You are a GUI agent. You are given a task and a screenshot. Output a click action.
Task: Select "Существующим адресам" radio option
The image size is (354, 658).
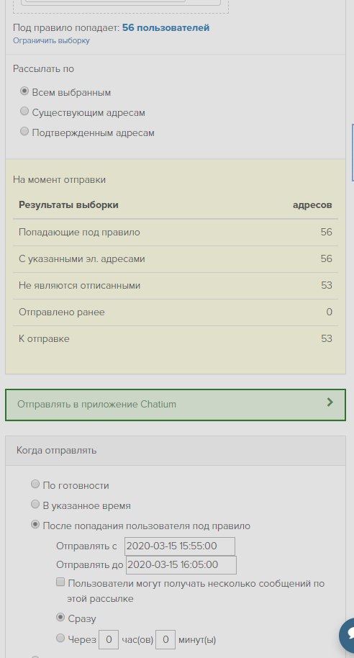tap(24, 111)
